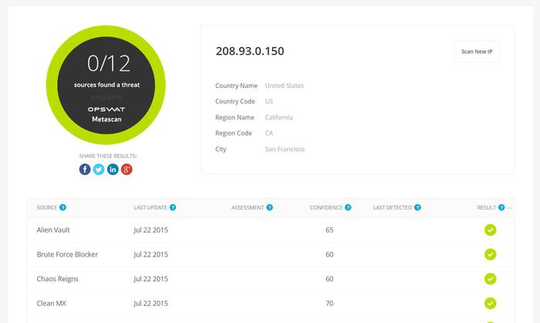The image size is (540, 323).
Task: Sort table by Result header text
Action: tap(486, 207)
